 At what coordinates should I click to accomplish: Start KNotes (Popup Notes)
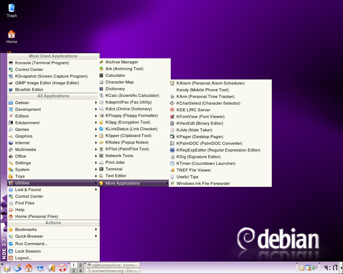click(134, 142)
